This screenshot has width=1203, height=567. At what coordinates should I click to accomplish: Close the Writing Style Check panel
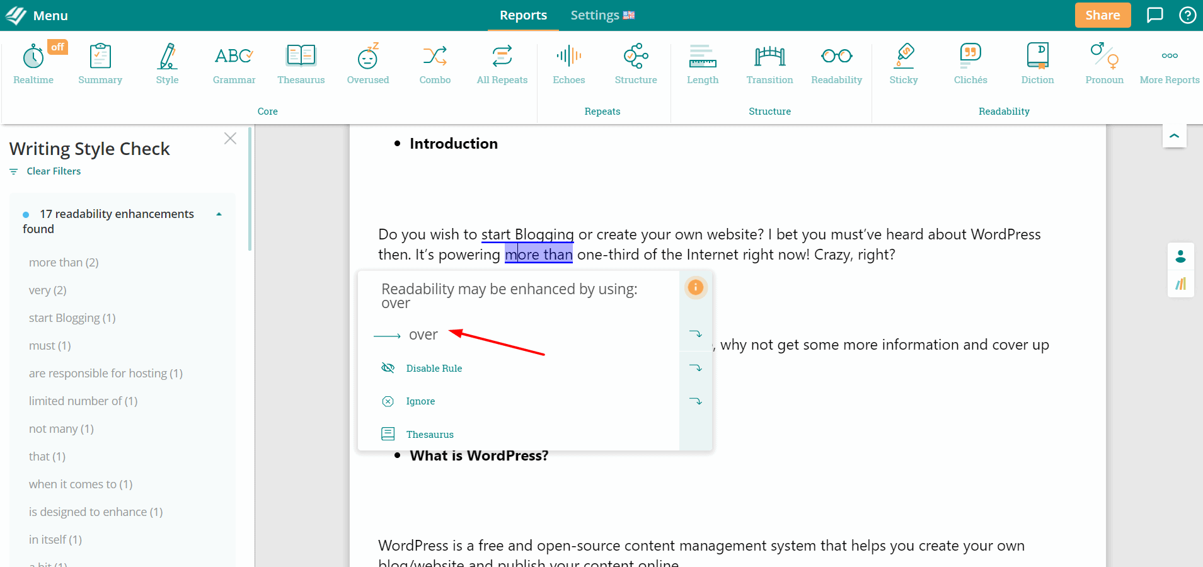[230, 139]
